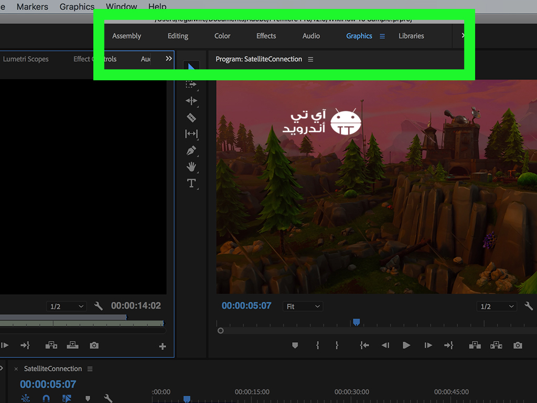
Task: Open Program monitor Fit zoom dropdown
Action: (303, 306)
